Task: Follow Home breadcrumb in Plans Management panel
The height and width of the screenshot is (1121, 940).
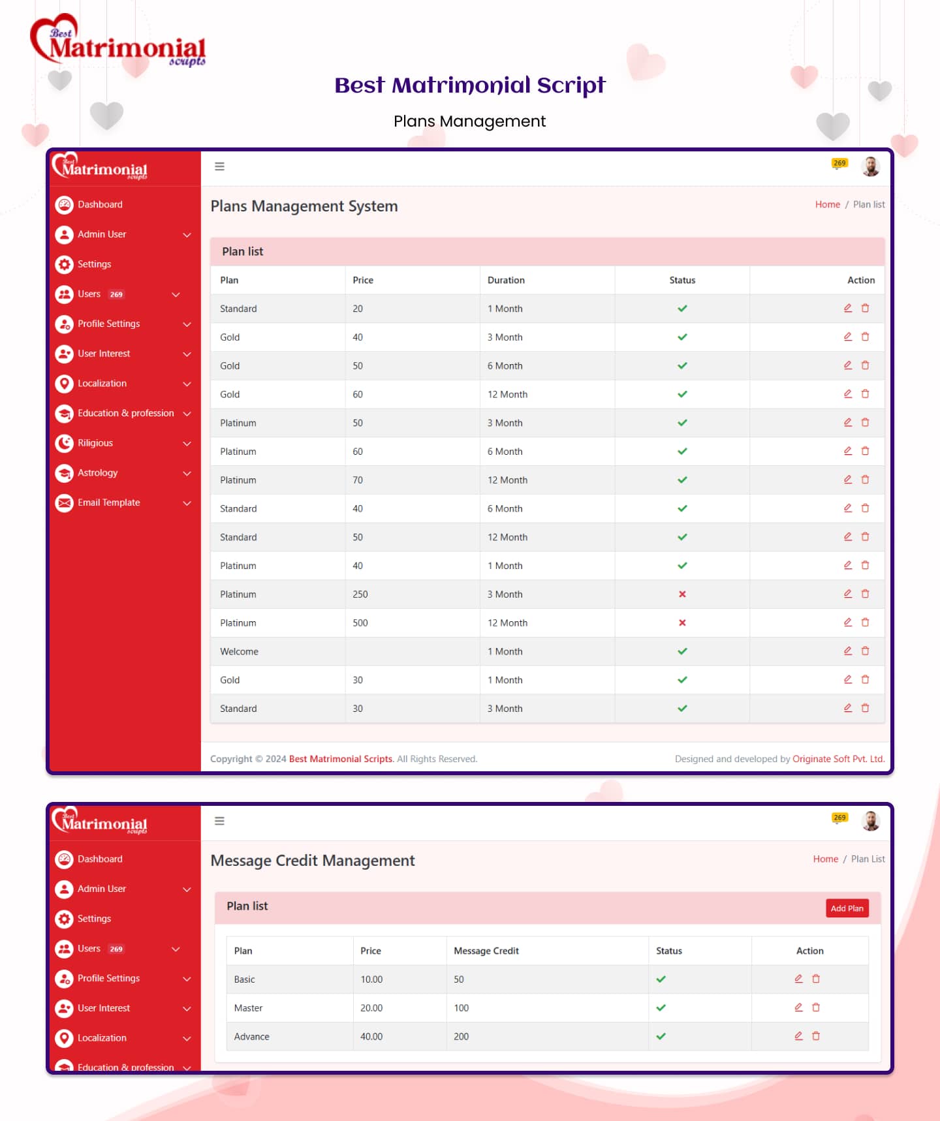Action: point(827,204)
